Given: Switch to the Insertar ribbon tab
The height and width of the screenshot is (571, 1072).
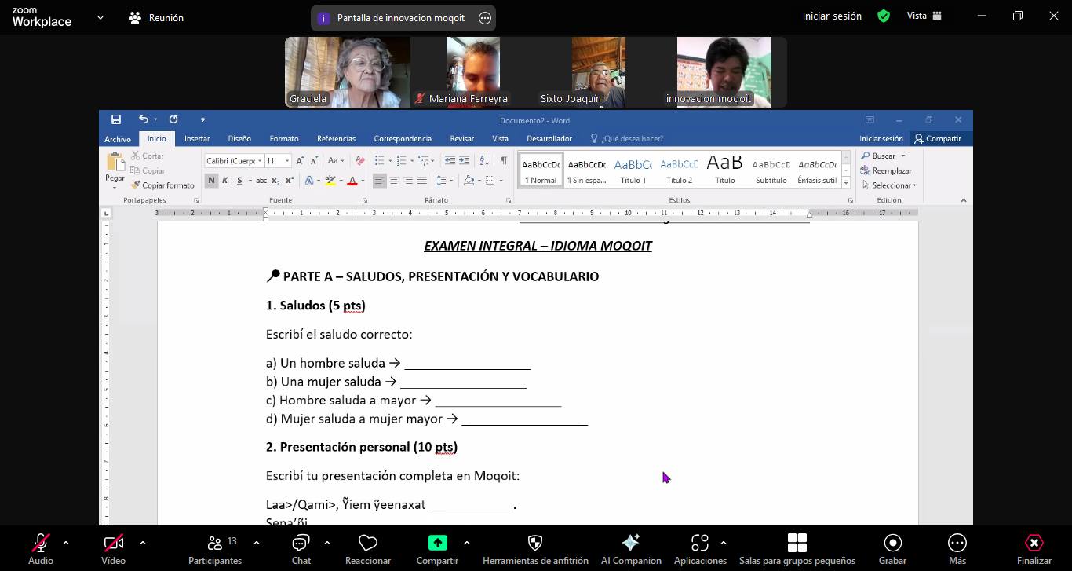Looking at the screenshot, I should [x=196, y=139].
